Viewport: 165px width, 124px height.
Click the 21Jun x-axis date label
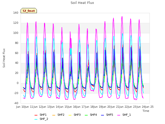pyautogui.click(x=120, y=107)
